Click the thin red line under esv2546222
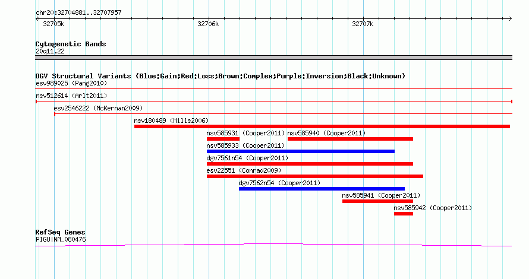The width and height of the screenshot is (529, 279). (x=283, y=114)
